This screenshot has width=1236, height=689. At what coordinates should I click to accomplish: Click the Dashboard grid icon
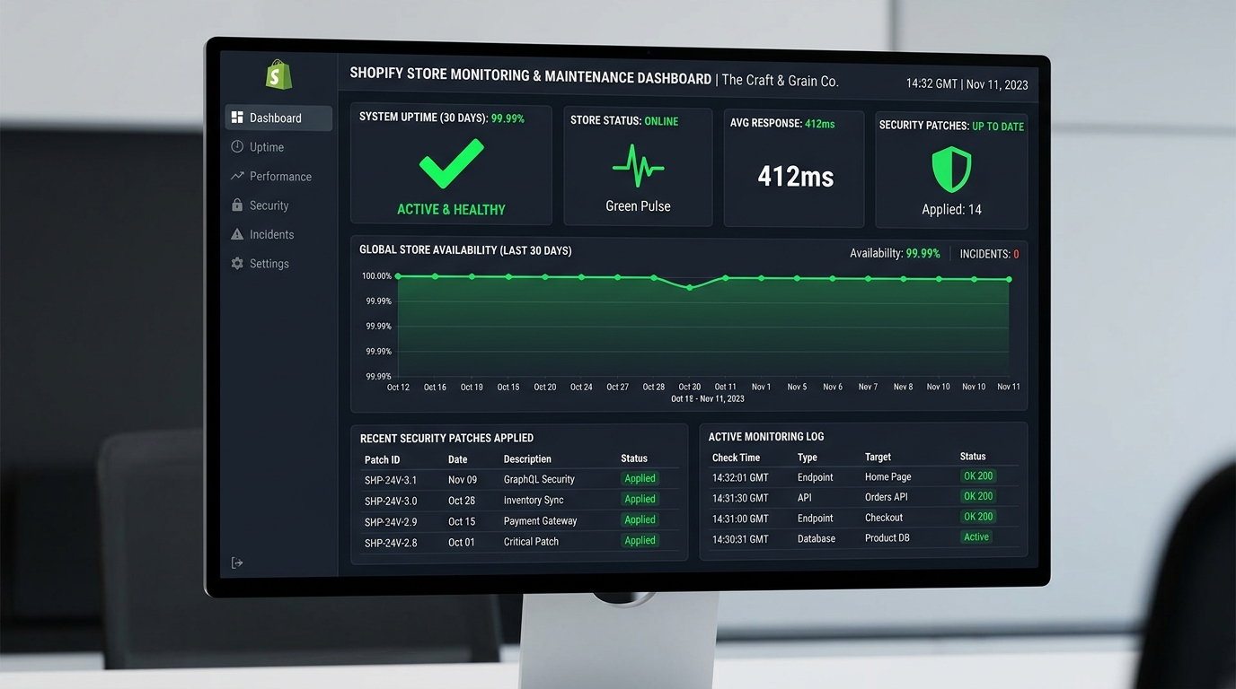(x=237, y=118)
